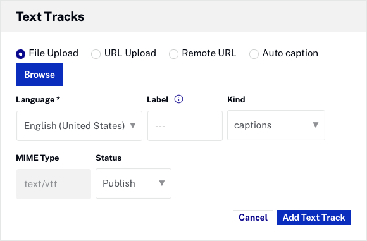Click the Text Tracks dialog heading
The image size is (367, 241).
click(50, 16)
